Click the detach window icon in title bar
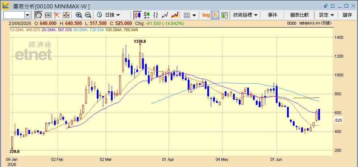The height and width of the screenshot is (167, 358). tap(333, 6)
